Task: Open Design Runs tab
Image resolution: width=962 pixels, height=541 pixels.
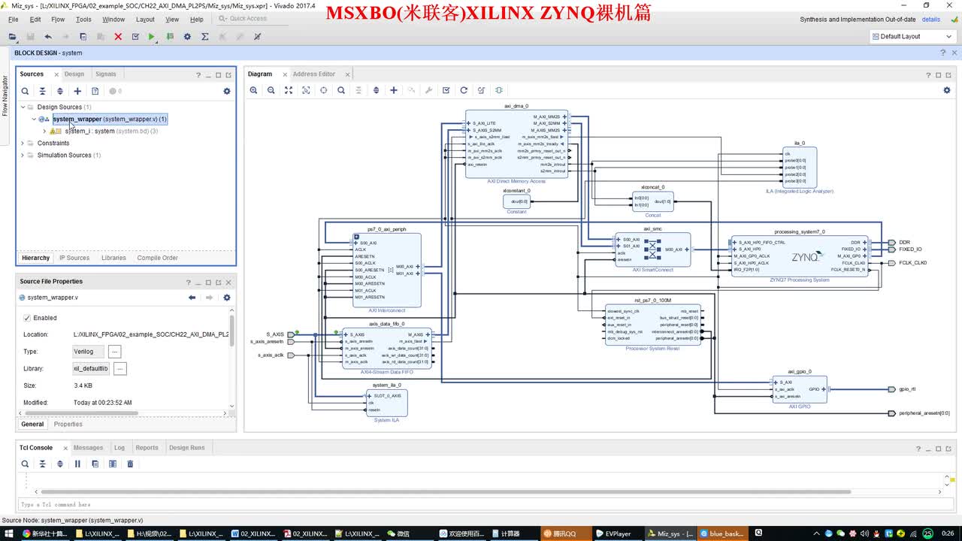Action: point(187,448)
